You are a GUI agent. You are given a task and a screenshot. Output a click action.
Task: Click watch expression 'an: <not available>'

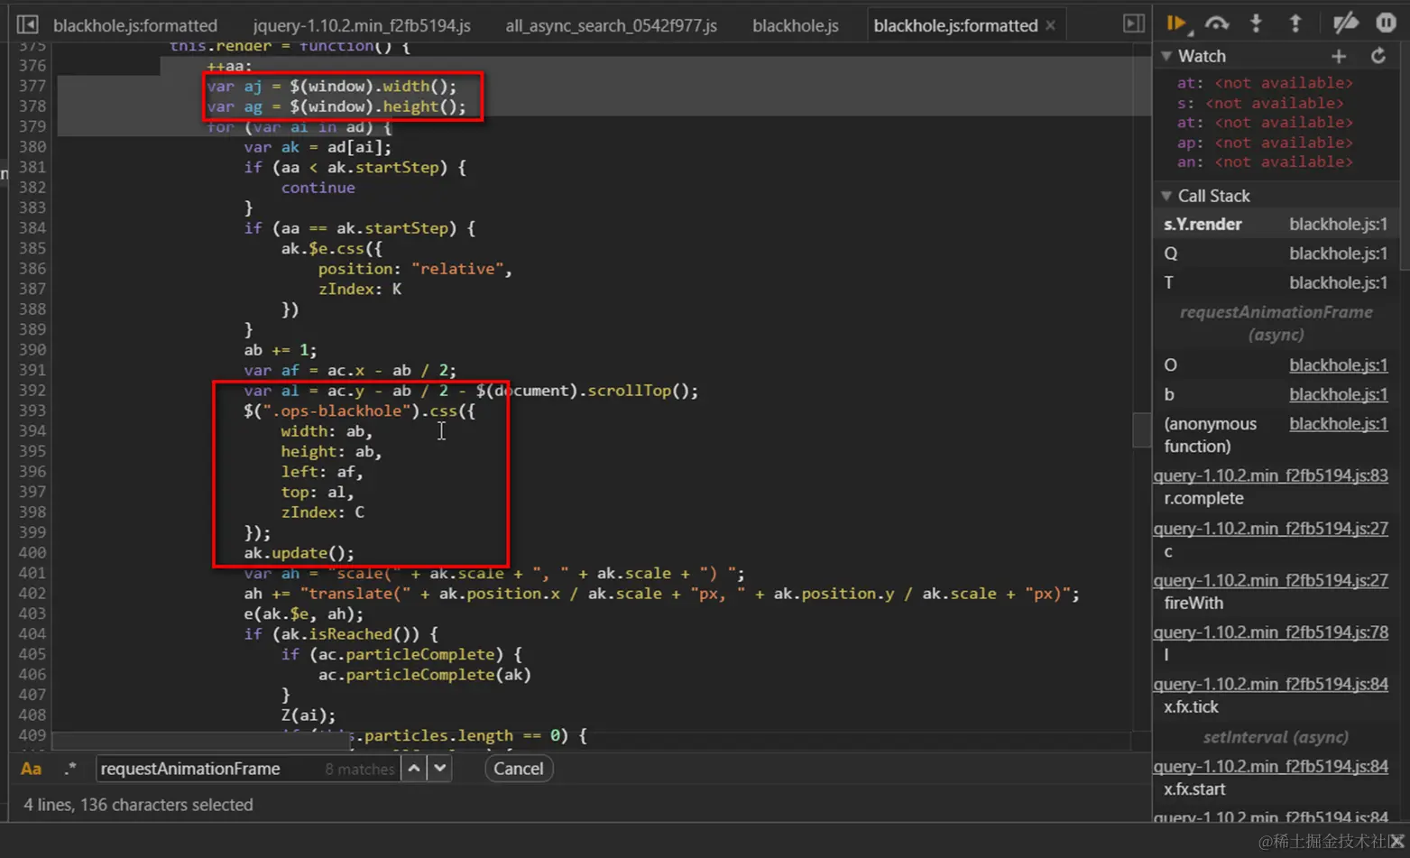(x=1265, y=162)
